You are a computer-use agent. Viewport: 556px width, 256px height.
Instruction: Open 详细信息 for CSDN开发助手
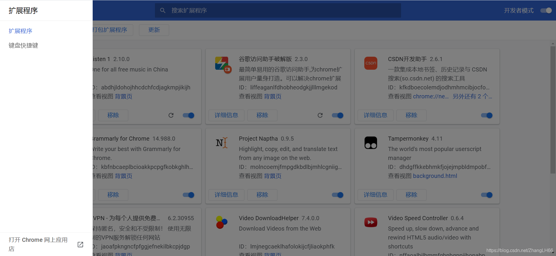[376, 115]
